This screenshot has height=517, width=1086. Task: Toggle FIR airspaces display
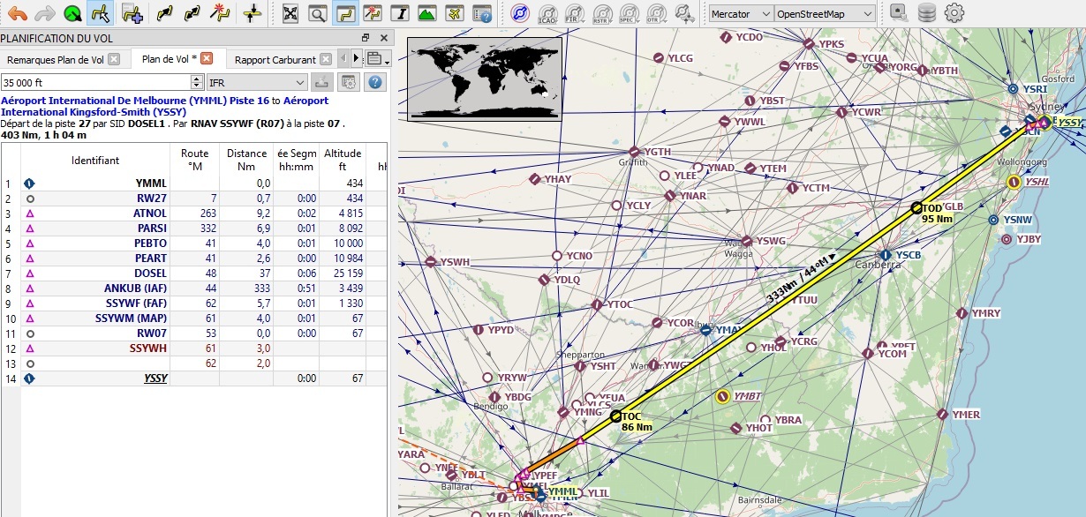click(x=574, y=13)
